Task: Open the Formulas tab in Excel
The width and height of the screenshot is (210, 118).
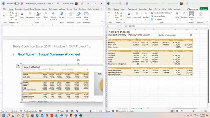Action: [143, 9]
